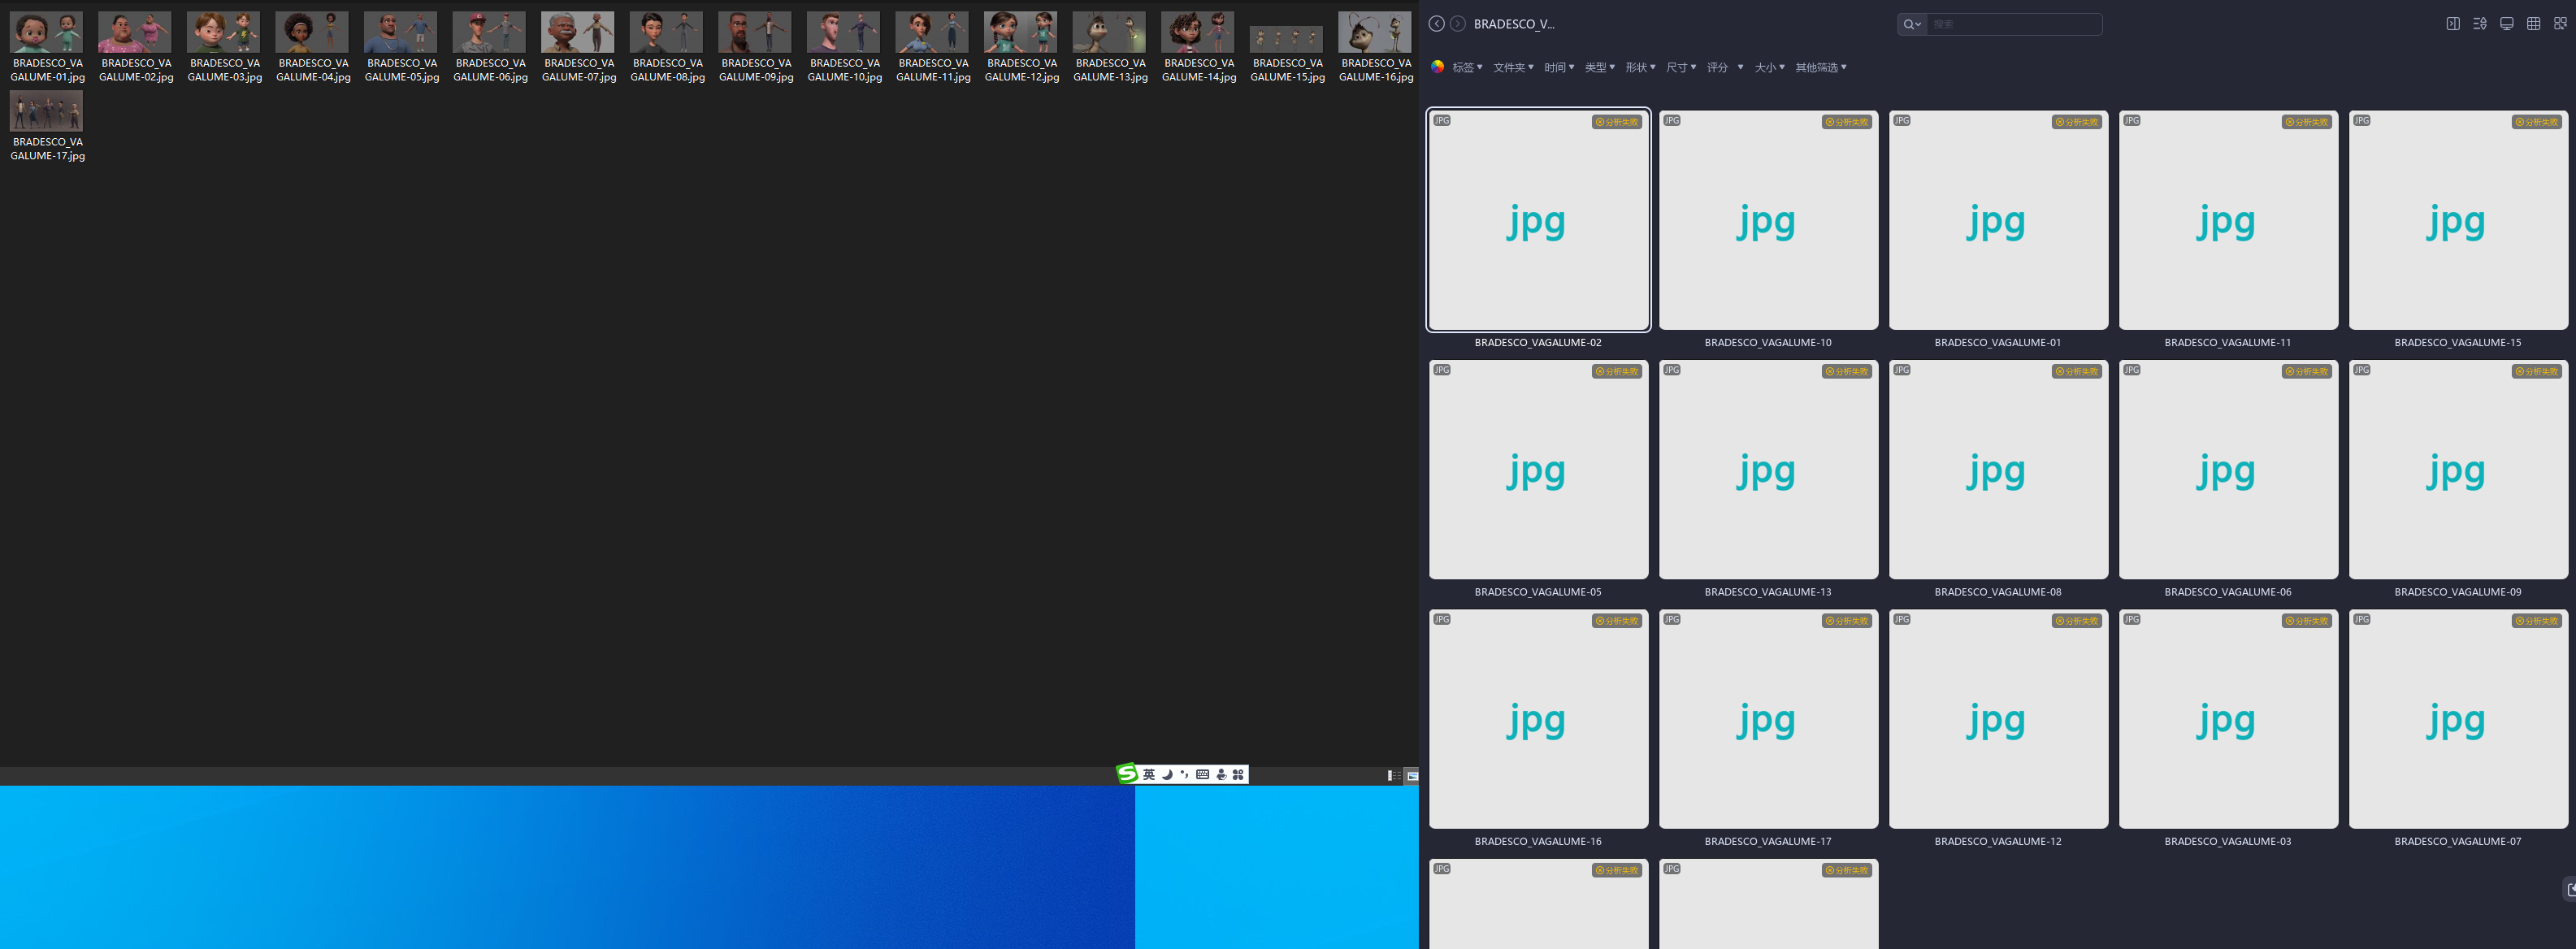This screenshot has height=949, width=2576.
Task: Expand the 尺寸 filter dropdown
Action: click(x=1681, y=68)
